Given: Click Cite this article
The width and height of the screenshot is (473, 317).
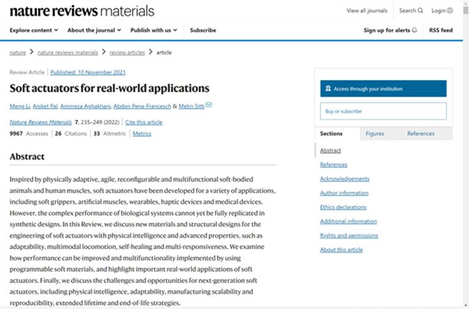Looking at the screenshot, I should [x=144, y=122].
